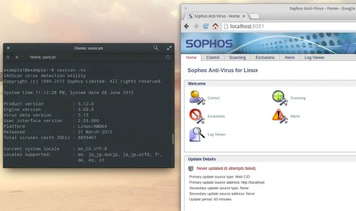This screenshot has width=356, height=211.
Task: Go to browser home page icon
Action: click(x=215, y=27)
